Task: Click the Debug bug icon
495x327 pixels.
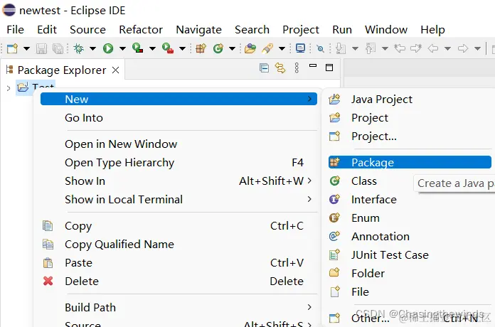Action: [79, 48]
